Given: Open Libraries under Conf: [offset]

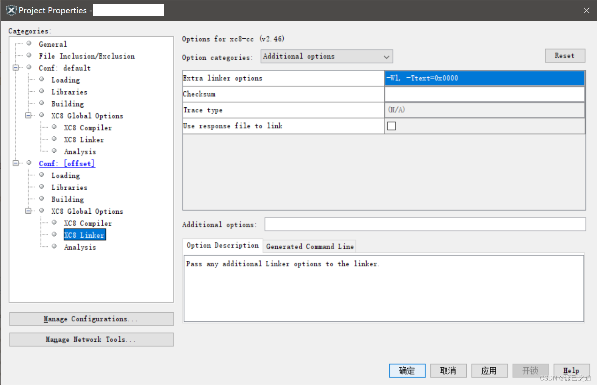Looking at the screenshot, I should tap(69, 188).
